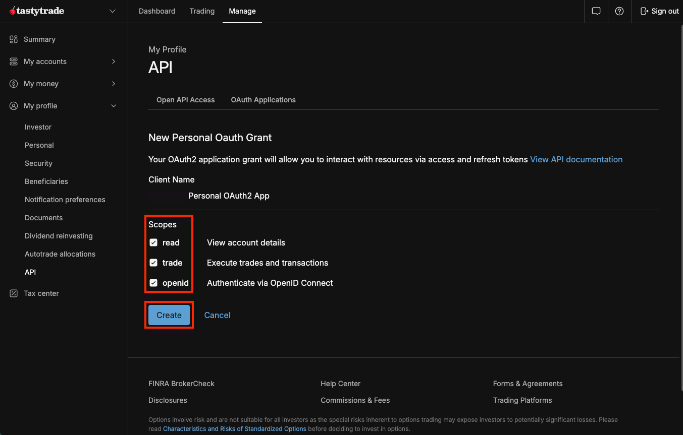
Task: Click the Create button
Action: coord(169,315)
